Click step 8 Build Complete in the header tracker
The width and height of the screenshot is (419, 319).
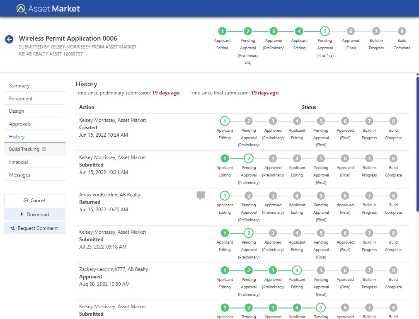(x=402, y=31)
